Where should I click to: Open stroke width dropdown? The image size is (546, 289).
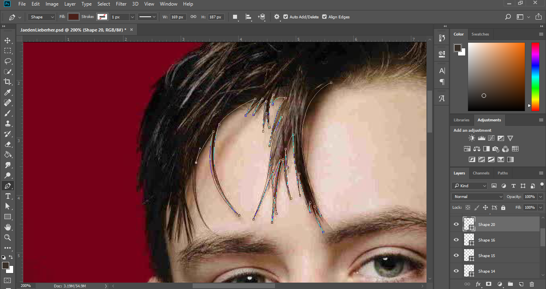click(x=132, y=17)
